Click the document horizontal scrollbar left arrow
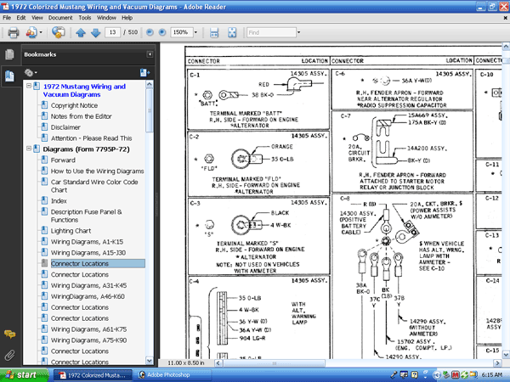 (x=218, y=362)
